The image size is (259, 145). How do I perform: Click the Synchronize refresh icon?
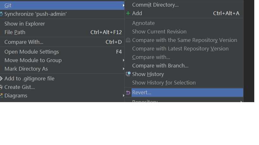tap(1, 14)
